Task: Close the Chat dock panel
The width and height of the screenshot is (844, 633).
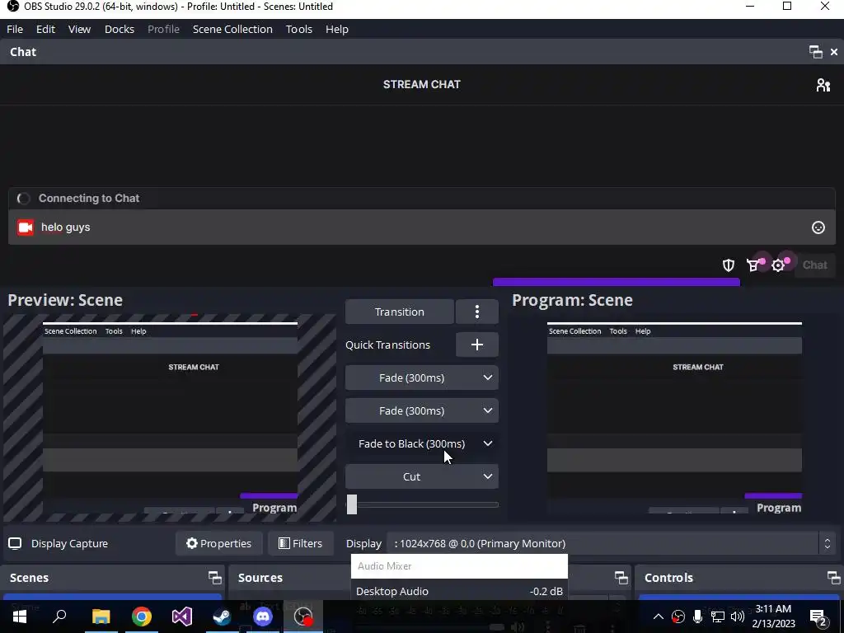Action: pyautogui.click(x=834, y=52)
